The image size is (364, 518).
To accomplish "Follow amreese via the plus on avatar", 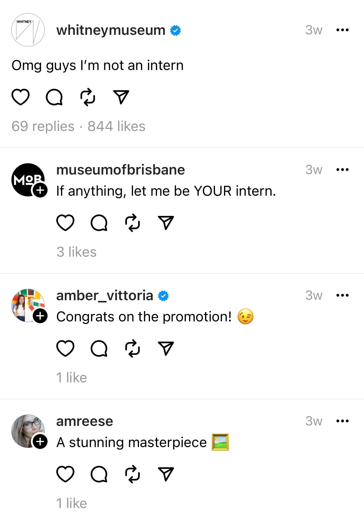I will 40,441.
